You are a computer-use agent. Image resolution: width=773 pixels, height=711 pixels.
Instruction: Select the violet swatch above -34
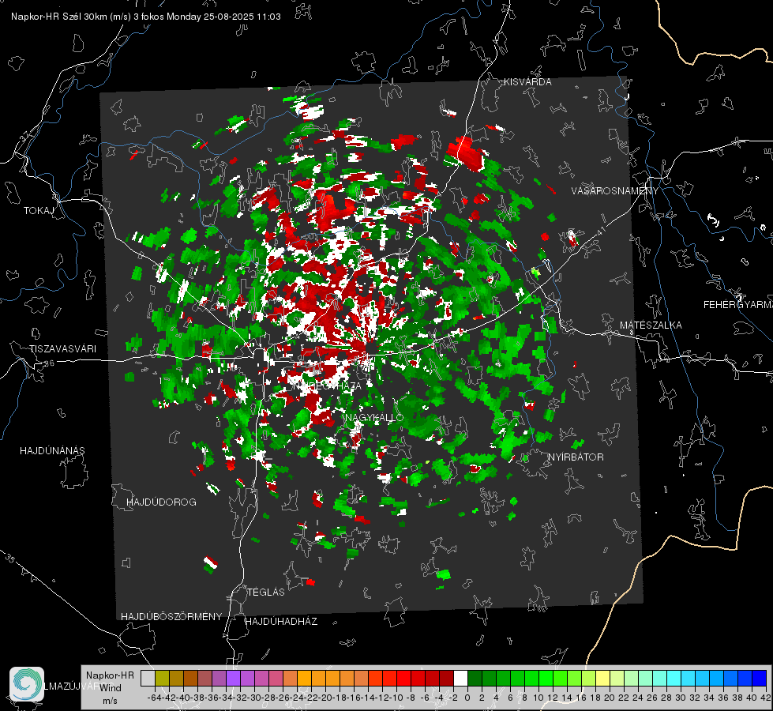coord(233,679)
